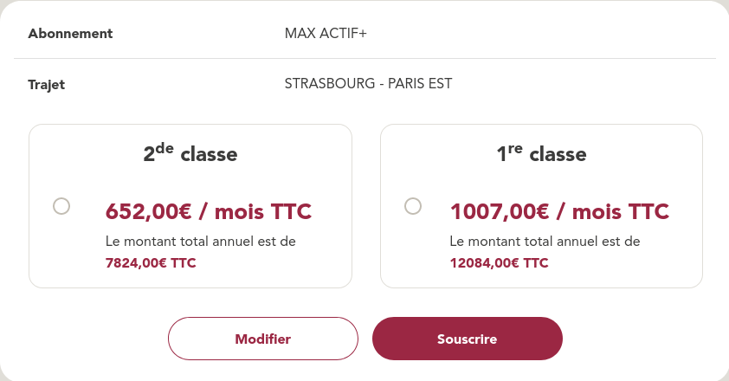This screenshot has width=729, height=381.
Task: Click the divider line below Abonnement row
Action: click(x=364, y=59)
